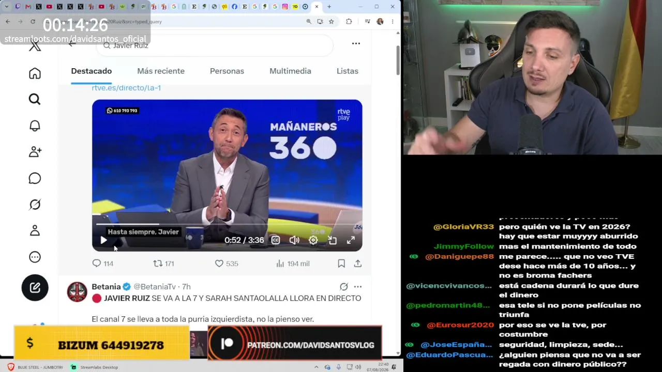This screenshot has width=662, height=372.
Task: Open the Grok icon in sidebar
Action: pyautogui.click(x=35, y=205)
